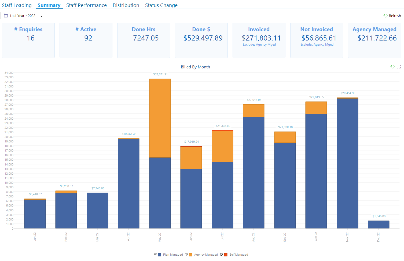This screenshot has width=404, height=261.
Task: Open the Distribution tab
Action: (126, 5)
